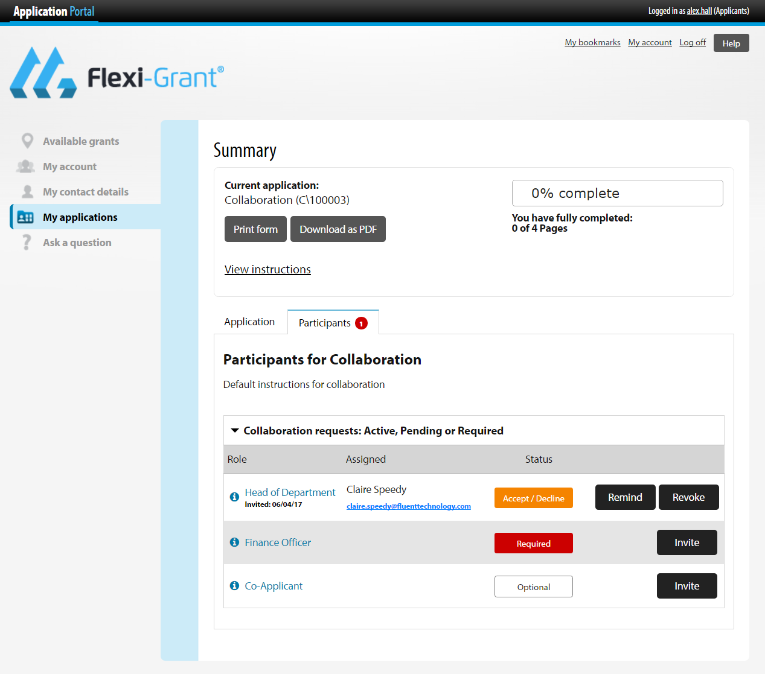Click the Print form button
Viewport: 765px width, 674px height.
(x=255, y=229)
